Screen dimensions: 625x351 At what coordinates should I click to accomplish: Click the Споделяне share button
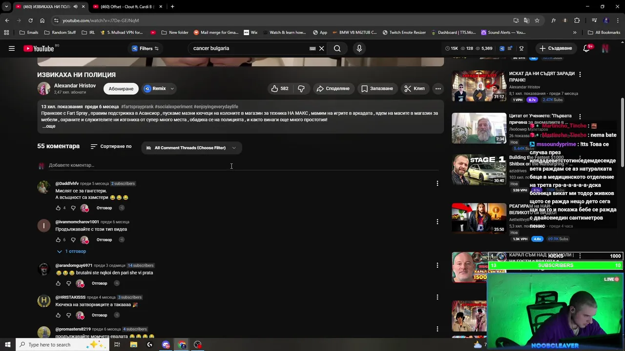333,89
